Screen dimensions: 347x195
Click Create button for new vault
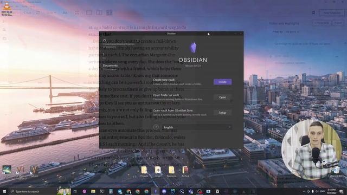tap(222, 82)
